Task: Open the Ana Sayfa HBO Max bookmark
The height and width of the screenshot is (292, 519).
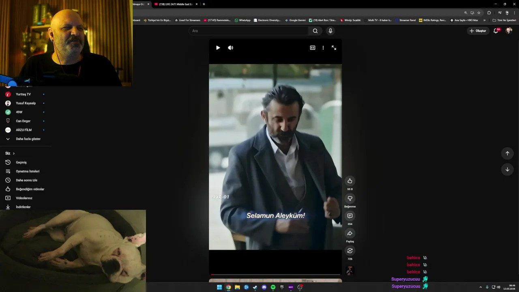Action: click(x=464, y=20)
